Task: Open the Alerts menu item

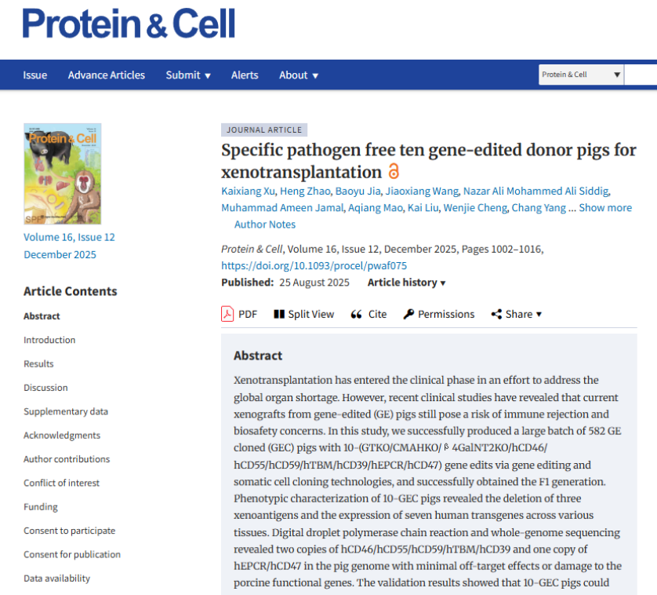Action: [245, 75]
